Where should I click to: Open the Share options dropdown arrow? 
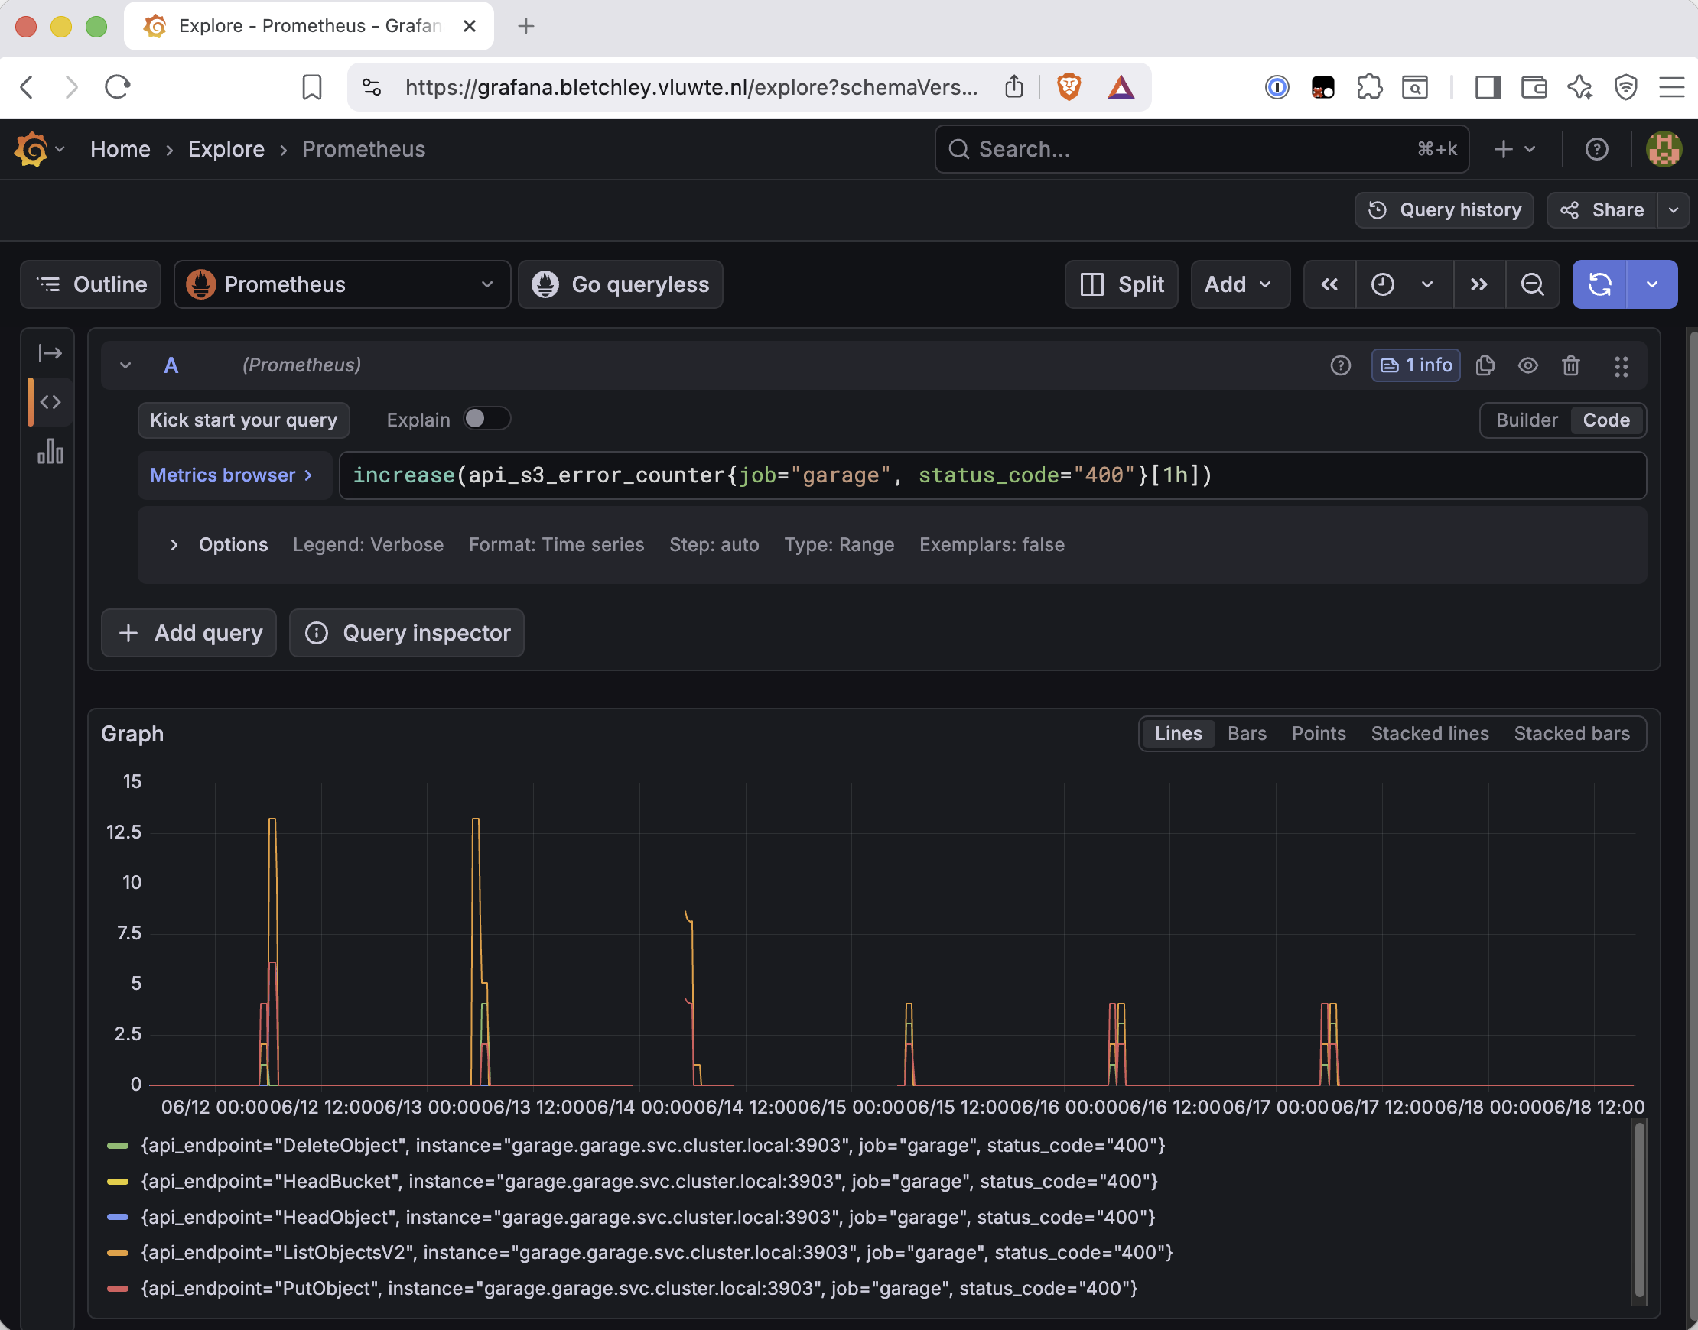pos(1673,210)
